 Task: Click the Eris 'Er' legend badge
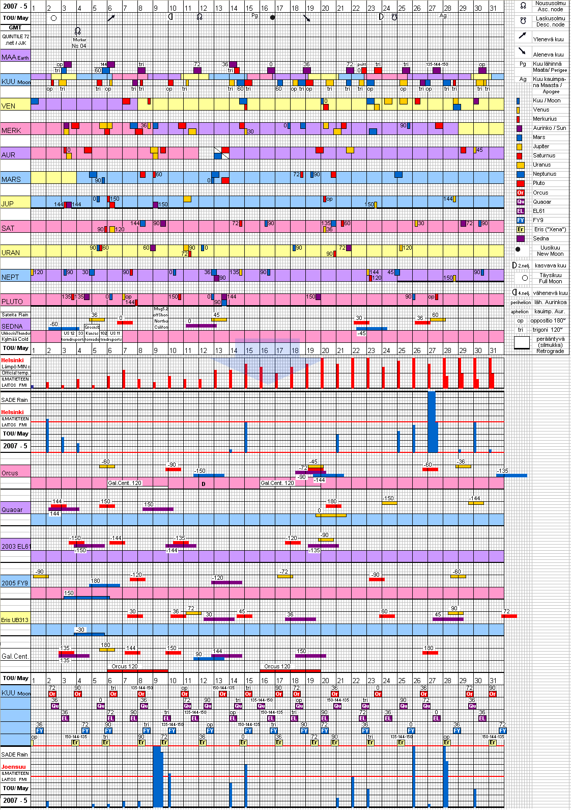[x=520, y=229]
